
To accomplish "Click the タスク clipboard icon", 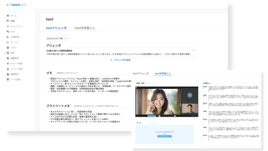I will [8, 47].
